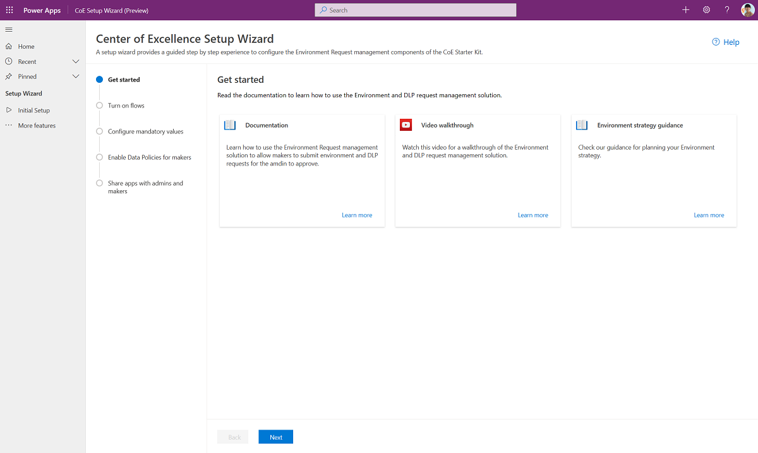The height and width of the screenshot is (453, 758).
Task: Click Share apps with admins and makers label
Action: point(145,187)
